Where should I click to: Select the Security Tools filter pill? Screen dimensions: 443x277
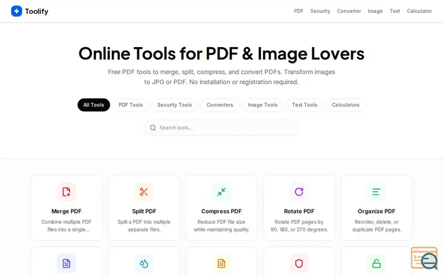point(174,105)
